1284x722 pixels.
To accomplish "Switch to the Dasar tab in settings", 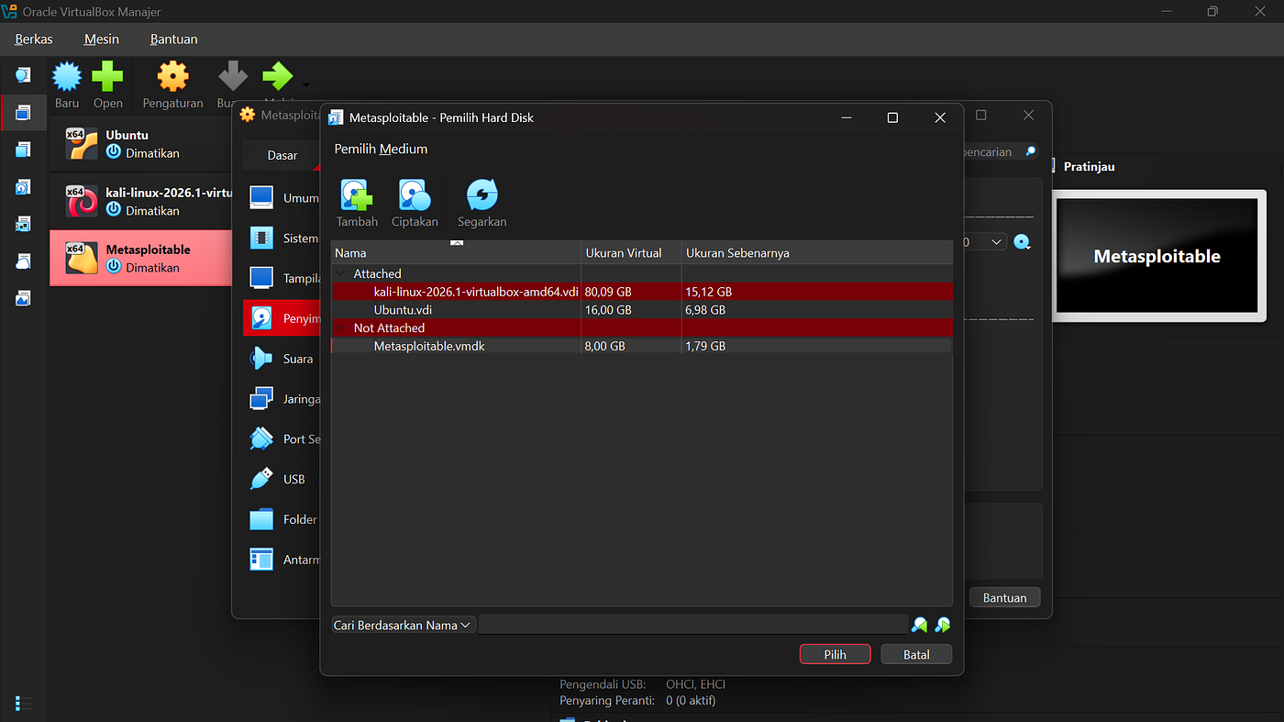I will [x=282, y=155].
